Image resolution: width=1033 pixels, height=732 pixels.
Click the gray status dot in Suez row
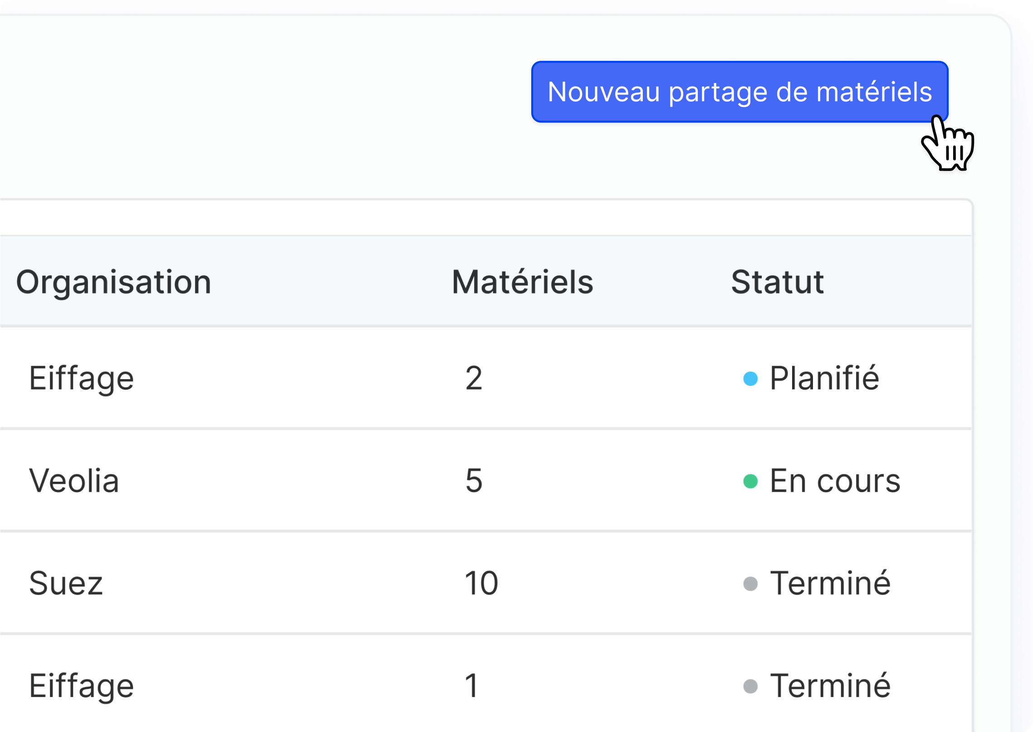point(750,584)
